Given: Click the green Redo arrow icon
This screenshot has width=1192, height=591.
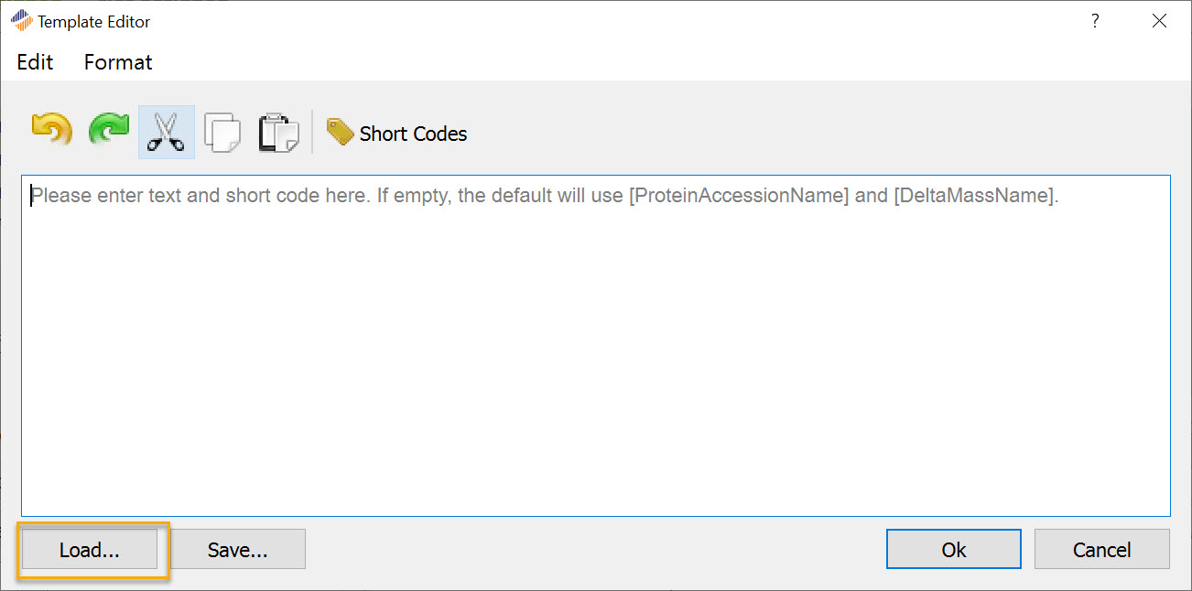Looking at the screenshot, I should (x=109, y=132).
